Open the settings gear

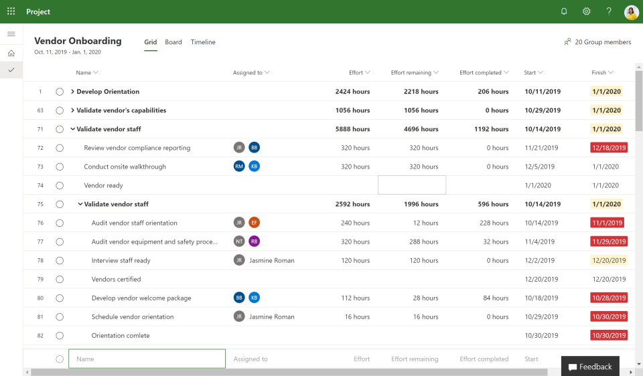coord(587,11)
